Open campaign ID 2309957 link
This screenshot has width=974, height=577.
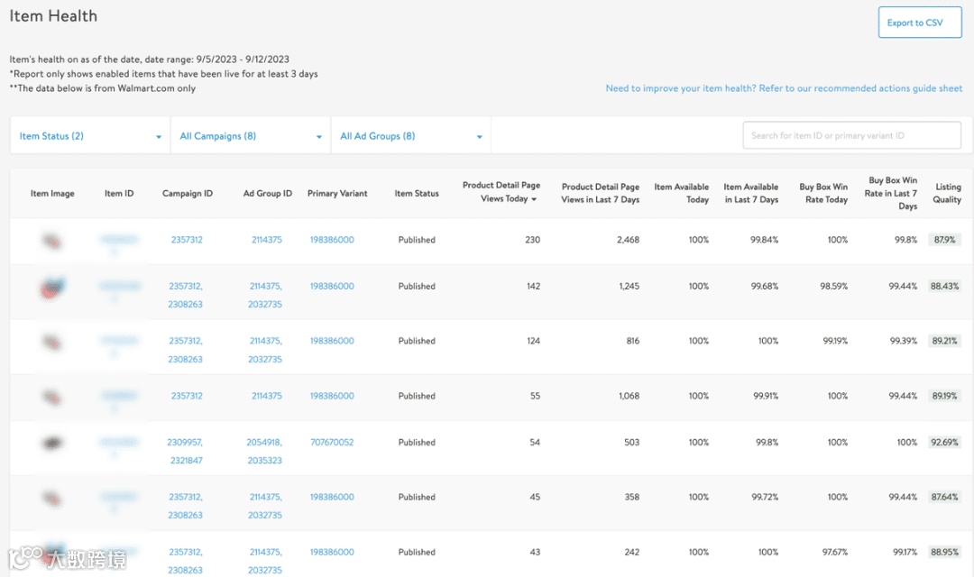(x=185, y=443)
